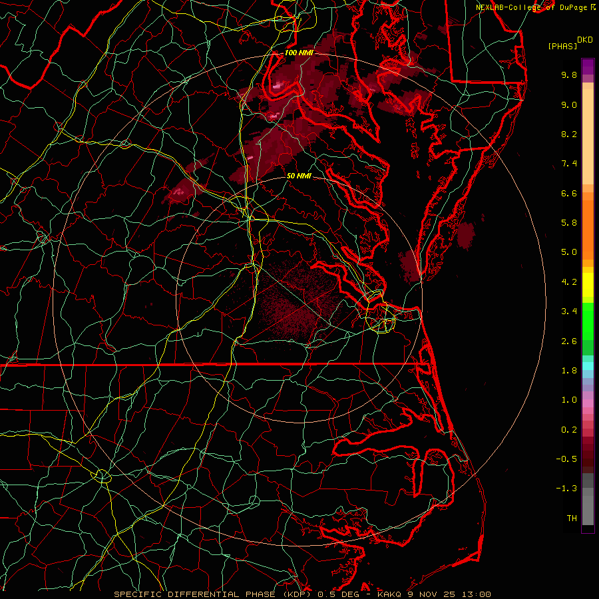Screen dimensions: 599x599
Task: Select the 6.6 legend value
Action: click(569, 193)
